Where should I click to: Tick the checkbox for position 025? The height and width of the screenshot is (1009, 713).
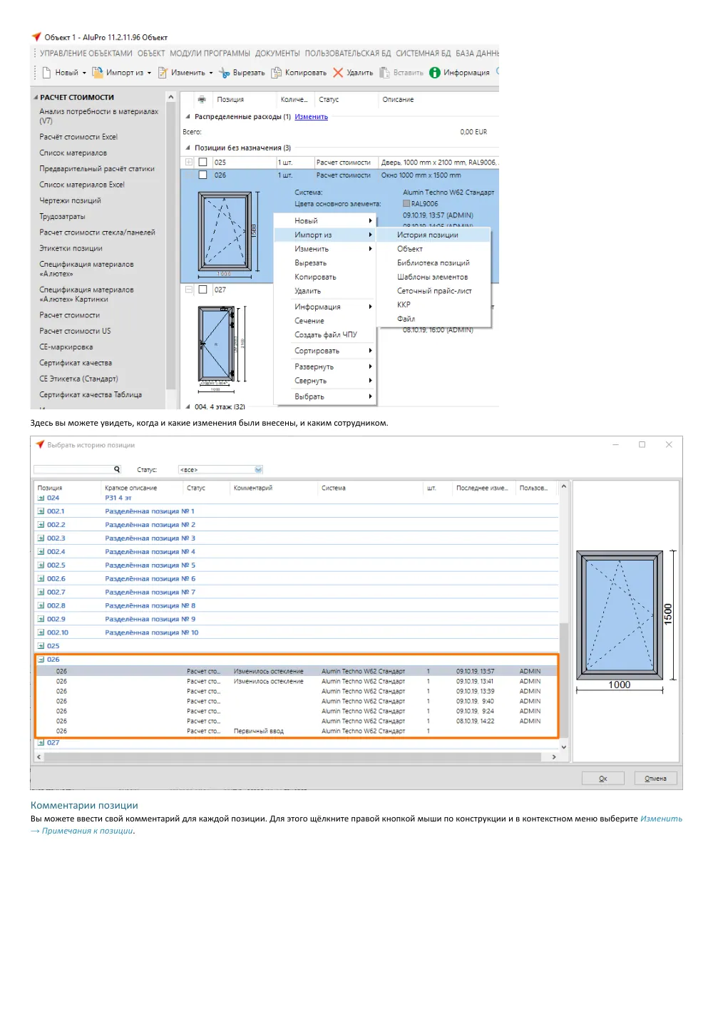202,163
